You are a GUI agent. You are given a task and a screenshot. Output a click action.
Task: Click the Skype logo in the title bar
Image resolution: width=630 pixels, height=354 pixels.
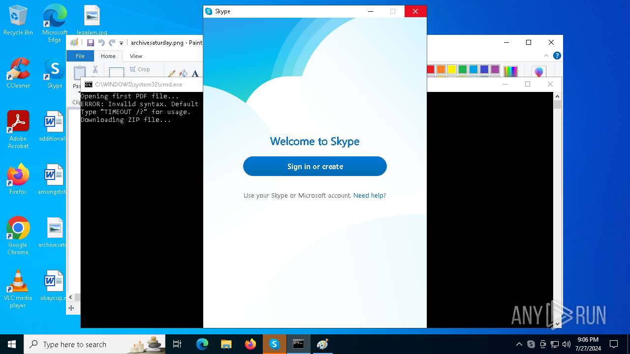tap(209, 11)
